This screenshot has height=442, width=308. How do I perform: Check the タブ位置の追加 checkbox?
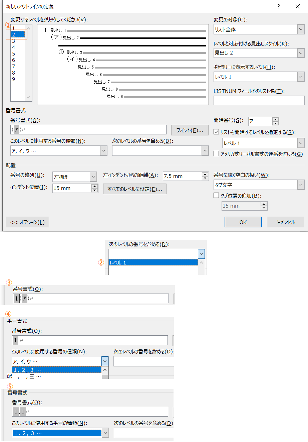click(216, 196)
